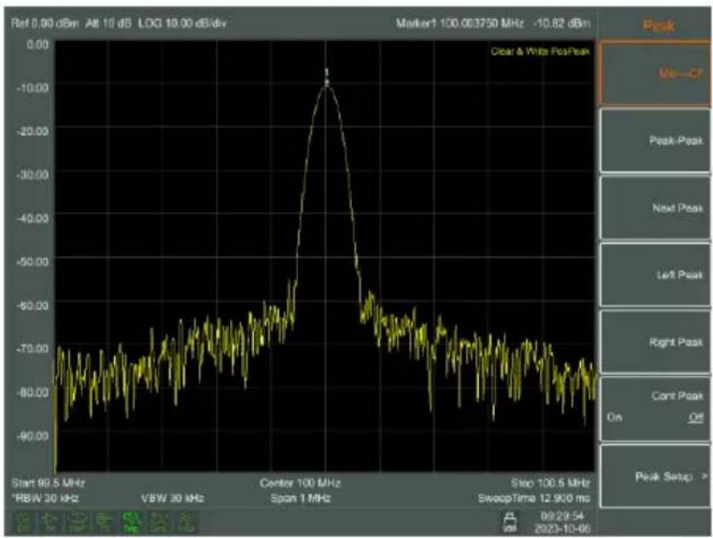
Task: Click the -60.00 y-axis label
Action: tap(32, 305)
